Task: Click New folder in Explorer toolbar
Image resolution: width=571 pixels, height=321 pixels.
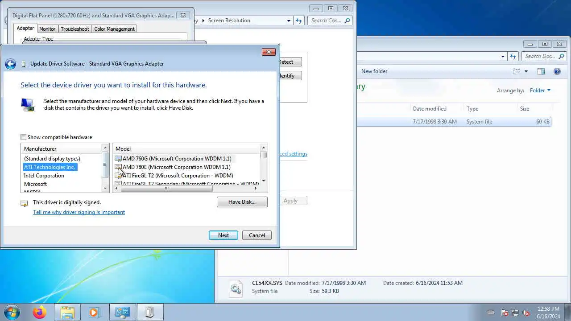Action: (374, 71)
